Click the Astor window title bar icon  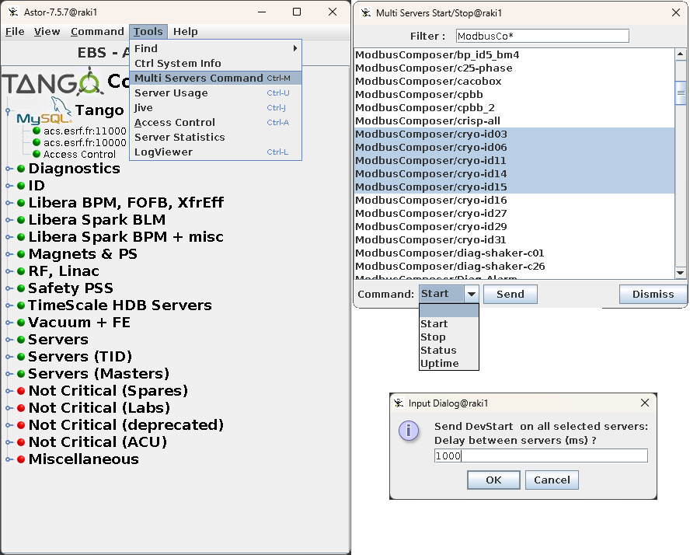click(x=13, y=12)
